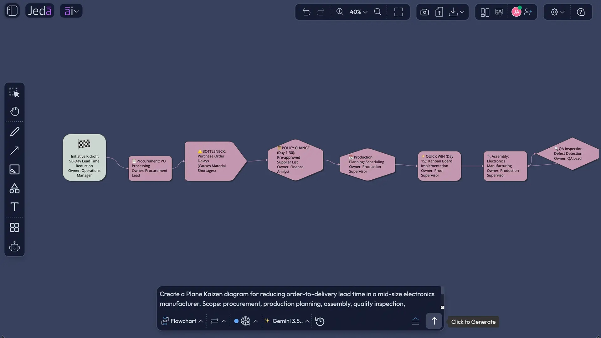Select the text tool
Viewport: 601px width, 338px height.
(x=14, y=207)
